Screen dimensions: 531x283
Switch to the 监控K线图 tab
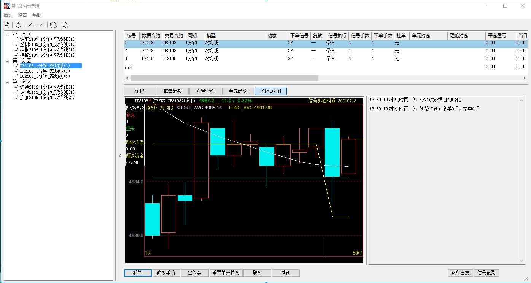point(271,91)
